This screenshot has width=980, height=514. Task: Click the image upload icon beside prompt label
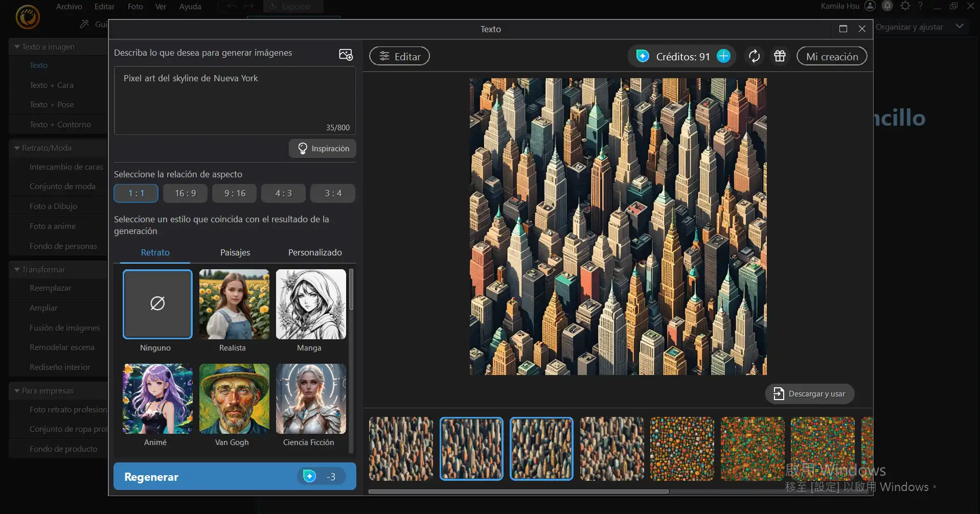[346, 55]
